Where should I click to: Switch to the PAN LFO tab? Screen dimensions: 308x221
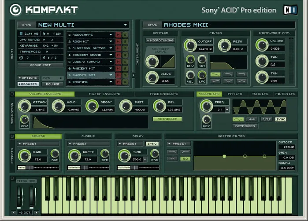tap(235, 94)
